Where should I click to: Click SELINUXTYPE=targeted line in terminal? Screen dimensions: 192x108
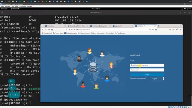pyautogui.click(x=17, y=74)
